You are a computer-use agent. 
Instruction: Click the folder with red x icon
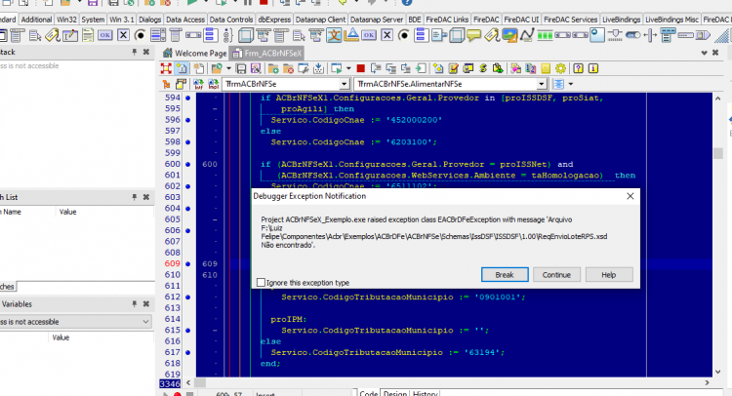tap(288, 68)
